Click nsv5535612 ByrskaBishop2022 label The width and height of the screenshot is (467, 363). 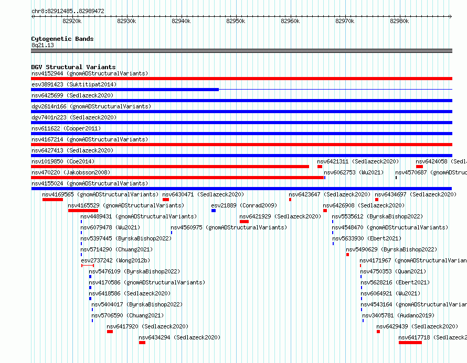[x=377, y=216]
